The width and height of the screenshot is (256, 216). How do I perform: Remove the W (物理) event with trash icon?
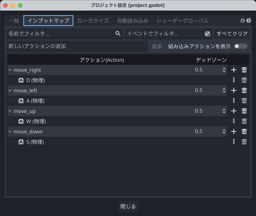coord(244,121)
